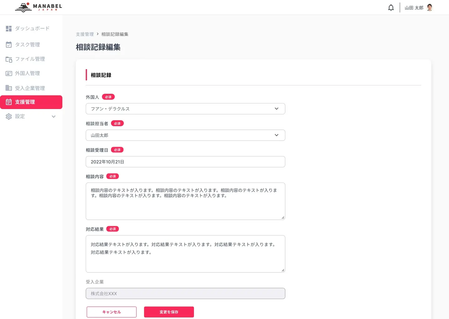449x319 pixels.
Task: Click the 支援管理 breadcrumb link
Action: click(x=84, y=34)
